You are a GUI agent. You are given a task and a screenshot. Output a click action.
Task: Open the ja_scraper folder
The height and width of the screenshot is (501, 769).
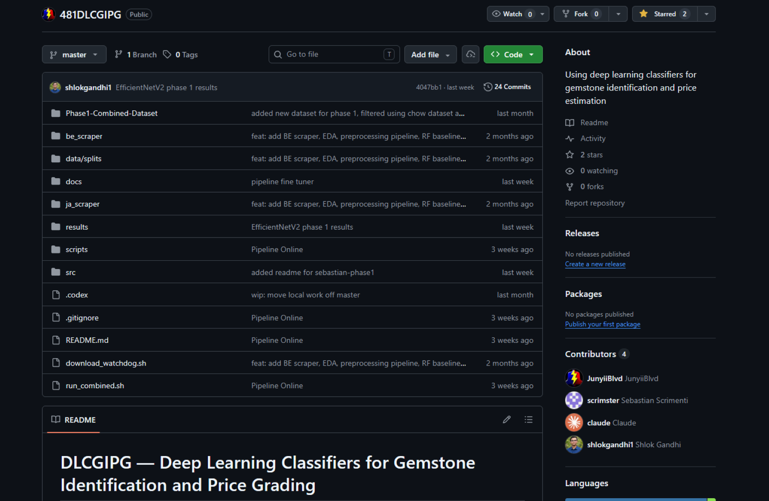(x=83, y=204)
